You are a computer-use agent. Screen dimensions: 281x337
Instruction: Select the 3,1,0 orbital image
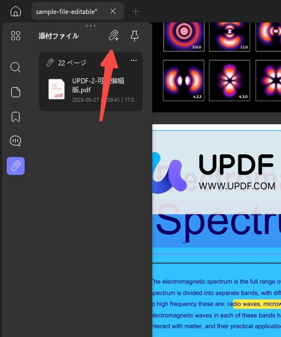230,37
